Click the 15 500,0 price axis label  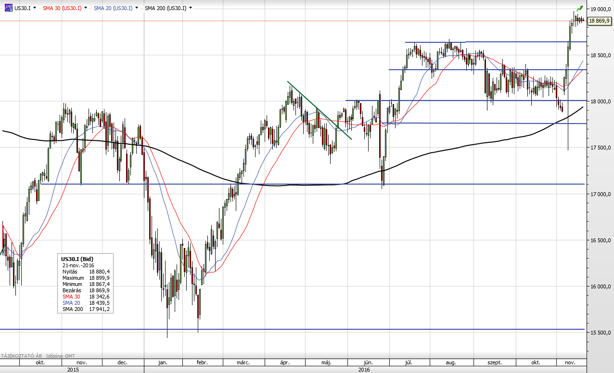(x=601, y=333)
